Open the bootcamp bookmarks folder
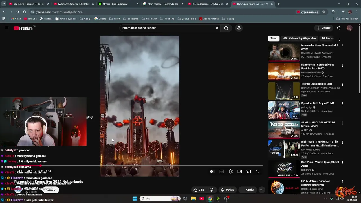Viewport: 361px width, 203px height. [x=131, y=19]
